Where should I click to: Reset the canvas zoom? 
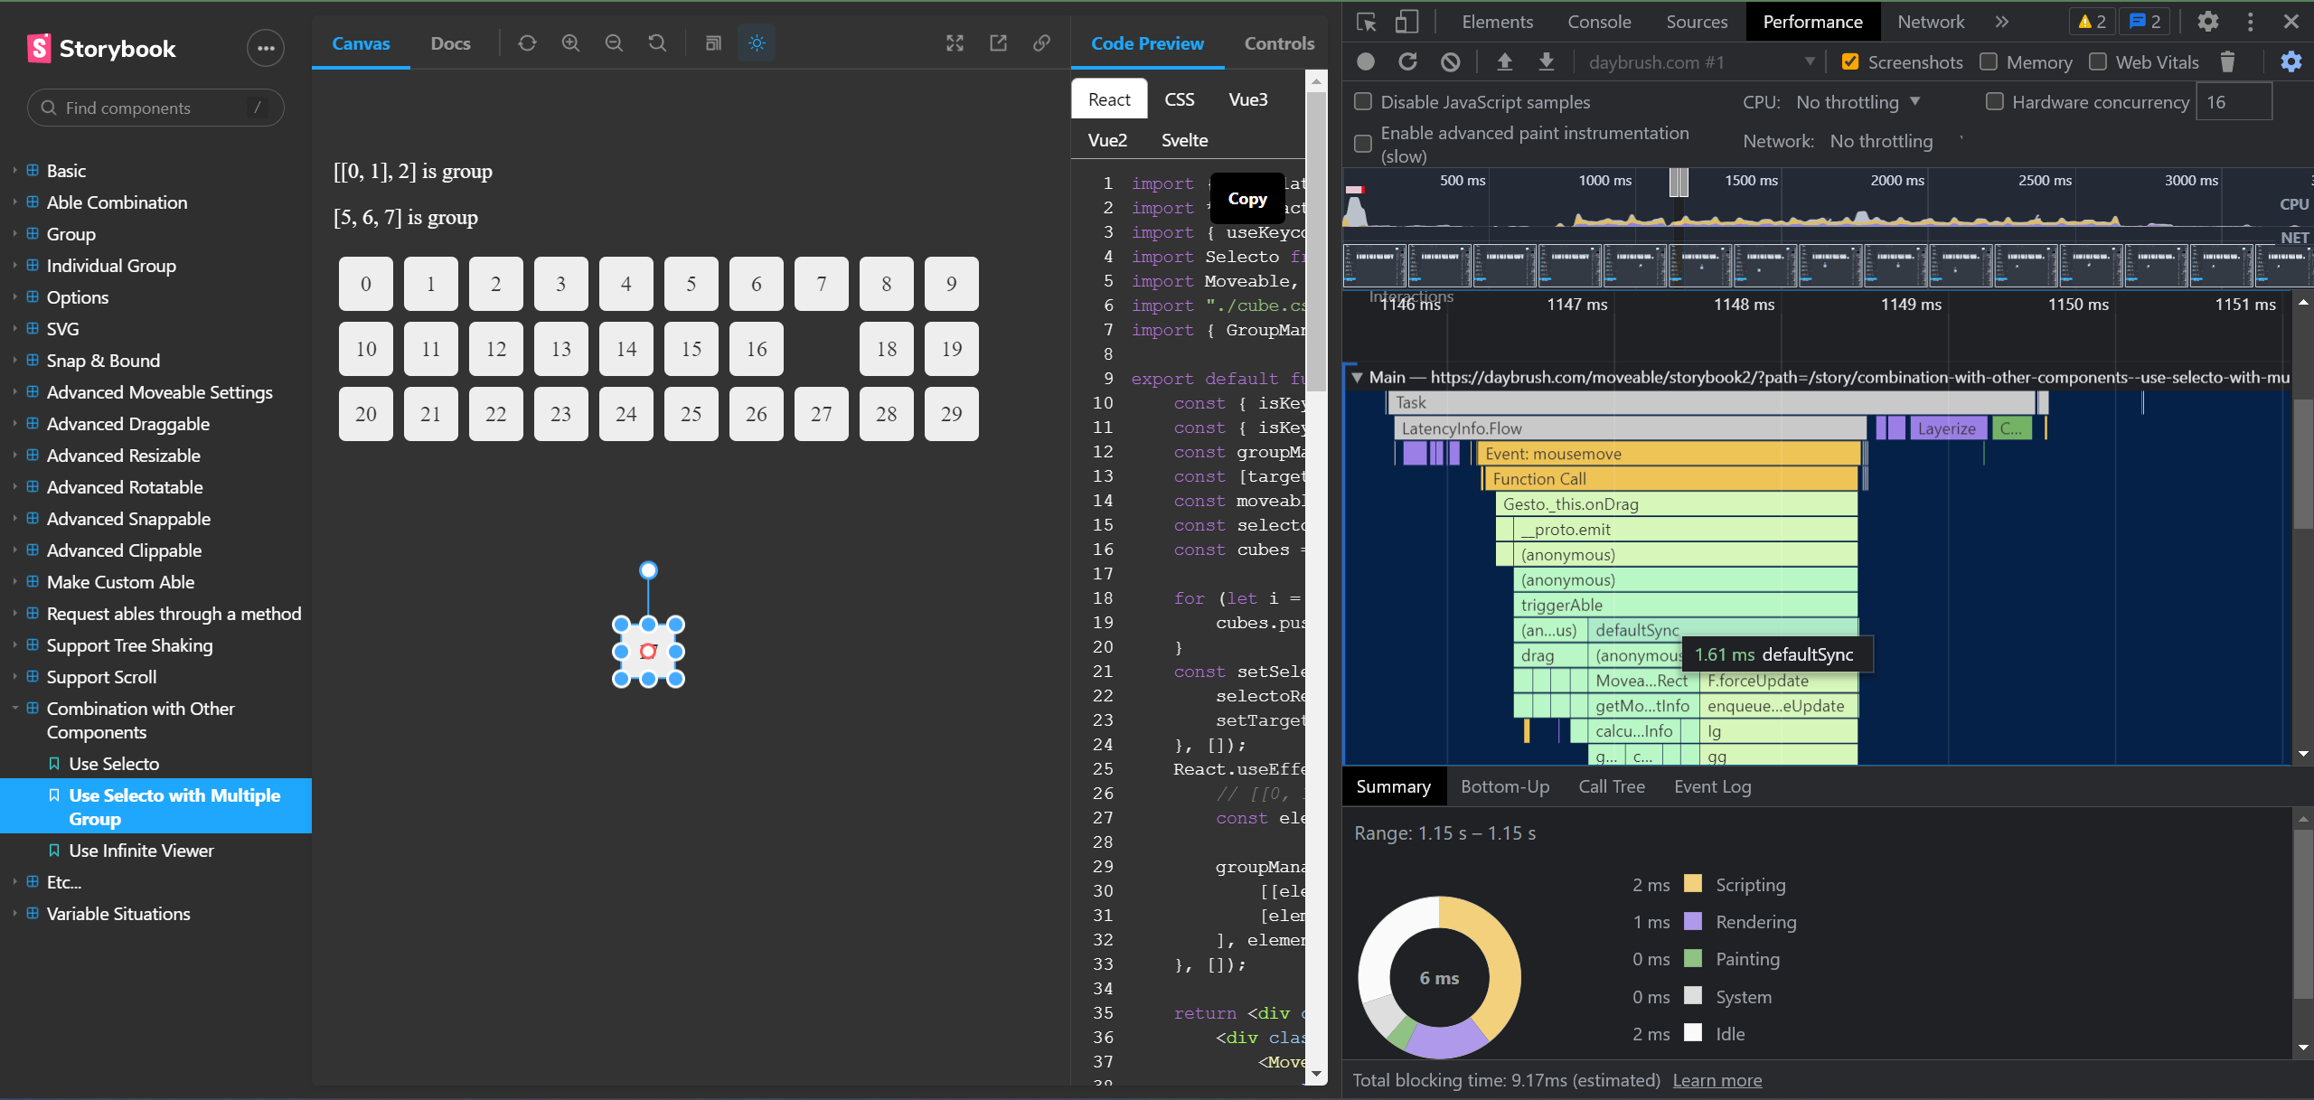pos(657,42)
